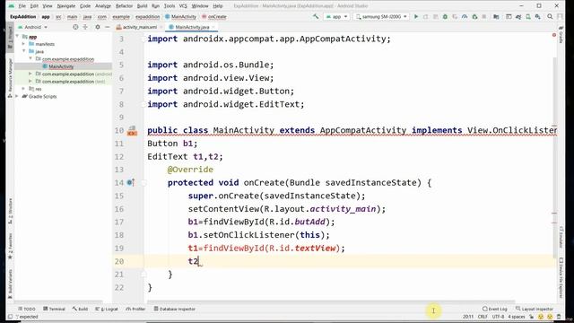574x323 pixels.
Task: Click the happy face feedback icon in status bar
Action: coord(541,317)
